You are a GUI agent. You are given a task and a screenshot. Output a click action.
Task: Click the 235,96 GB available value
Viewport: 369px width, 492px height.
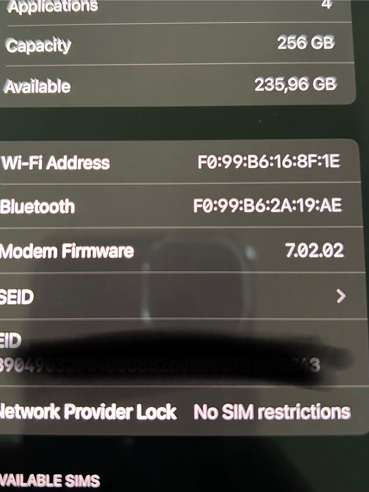click(296, 84)
